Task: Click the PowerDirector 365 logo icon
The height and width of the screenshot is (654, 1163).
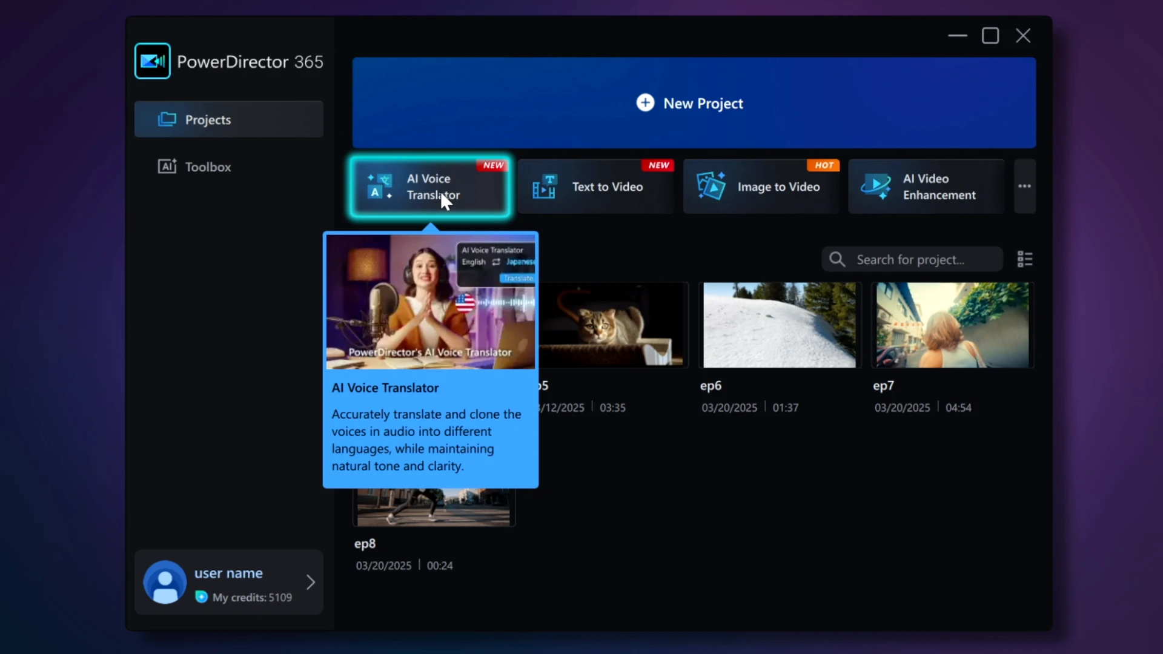Action: pos(153,61)
